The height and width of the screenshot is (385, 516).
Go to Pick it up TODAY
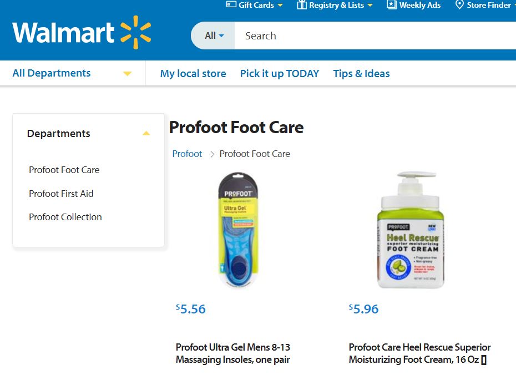(x=280, y=74)
